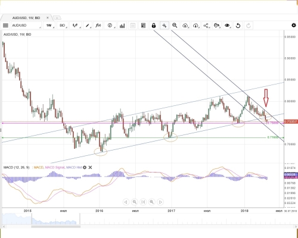
Task: Open the f(x) indicators menu
Action: tap(98, 26)
